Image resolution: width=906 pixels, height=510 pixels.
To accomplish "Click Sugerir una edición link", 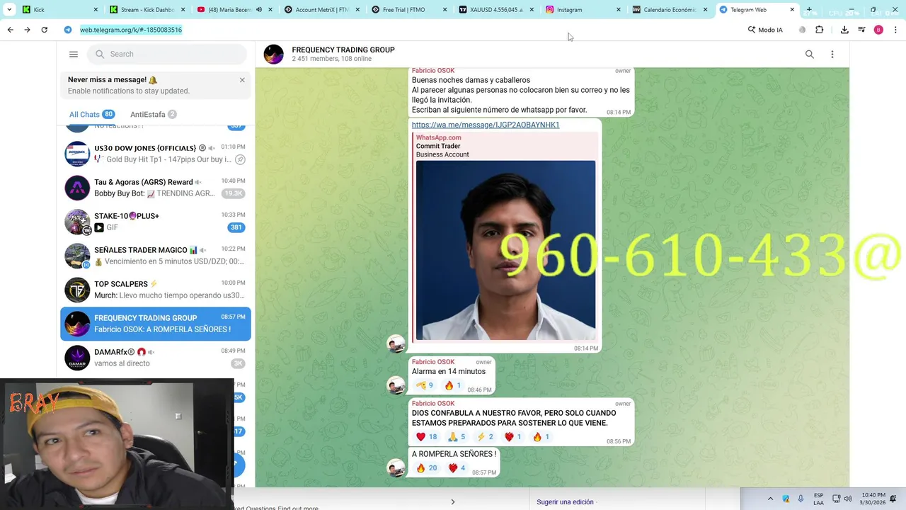I will tap(565, 502).
